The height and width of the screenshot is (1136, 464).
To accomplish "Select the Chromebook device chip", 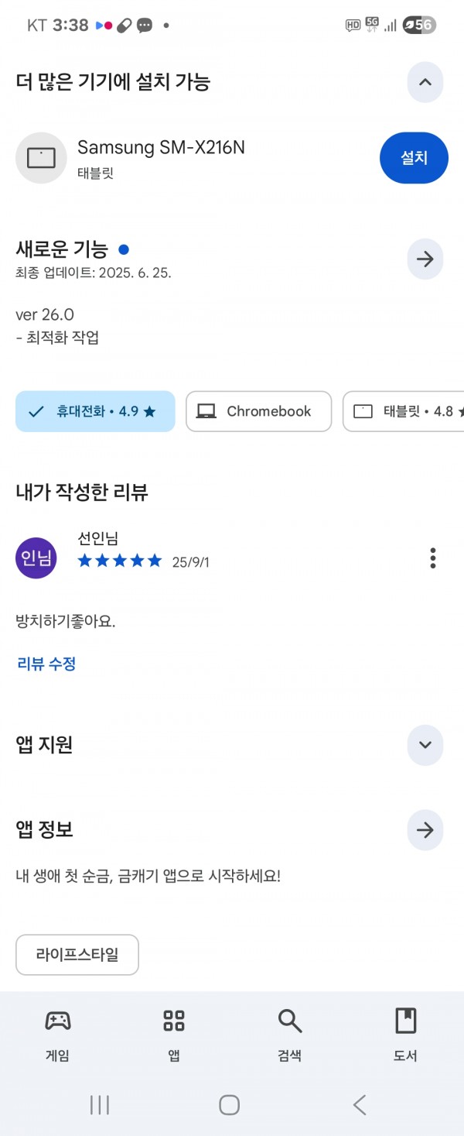I will click(x=258, y=411).
